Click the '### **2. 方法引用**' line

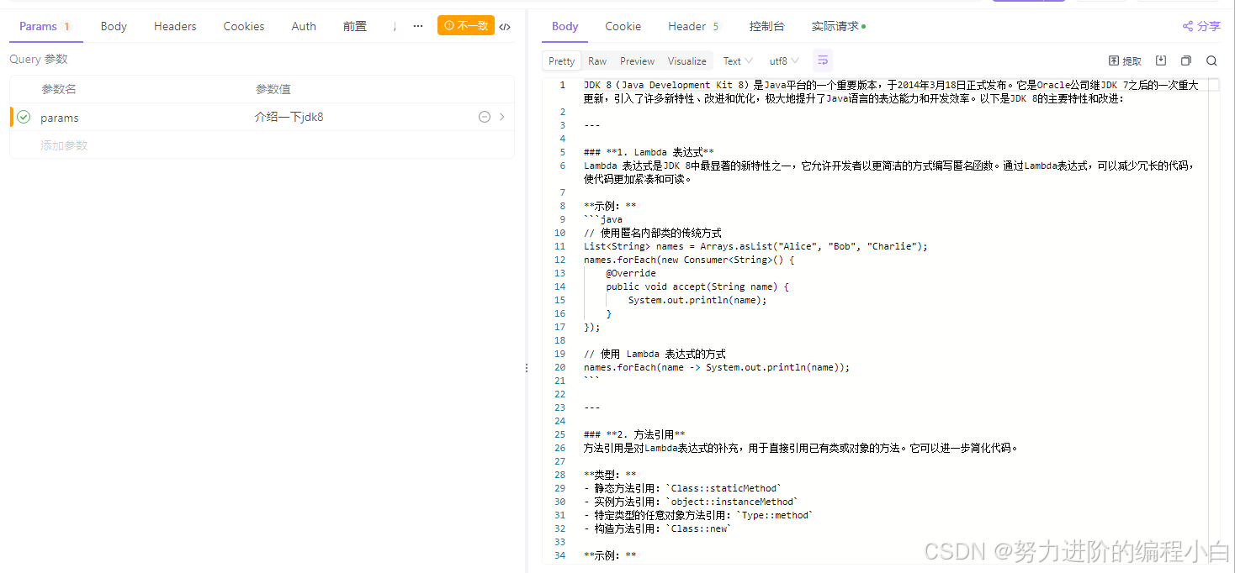634,434
